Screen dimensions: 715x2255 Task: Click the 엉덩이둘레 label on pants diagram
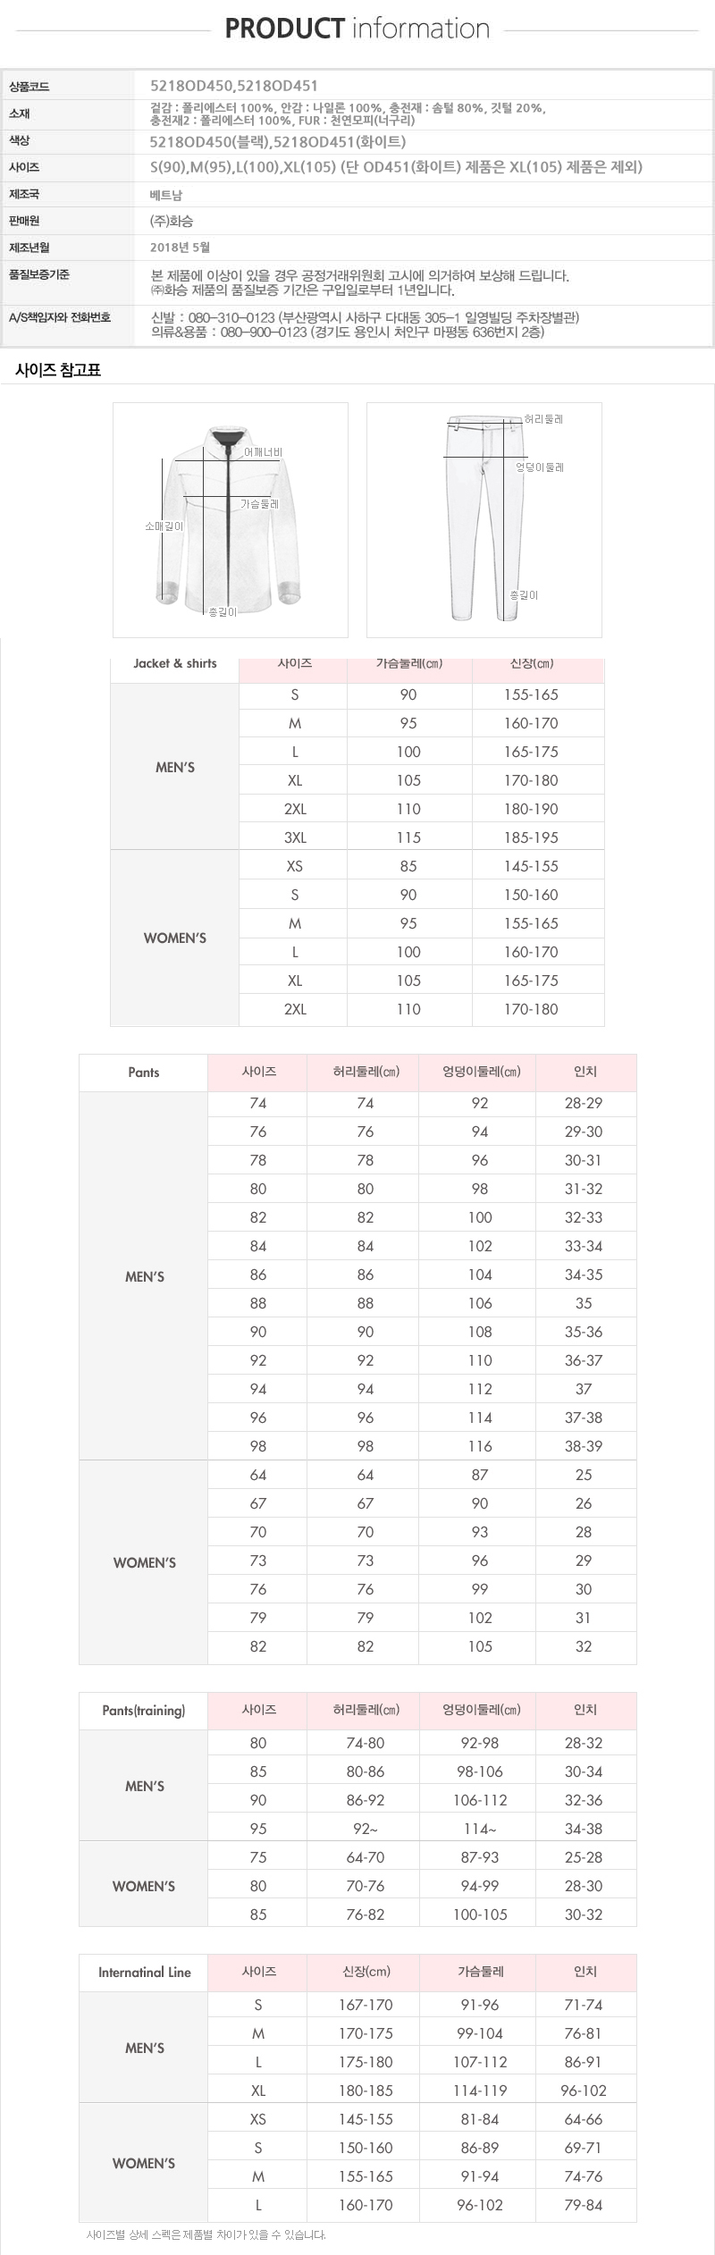540,467
